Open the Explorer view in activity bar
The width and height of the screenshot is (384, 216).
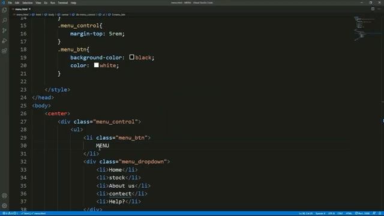click(4, 10)
